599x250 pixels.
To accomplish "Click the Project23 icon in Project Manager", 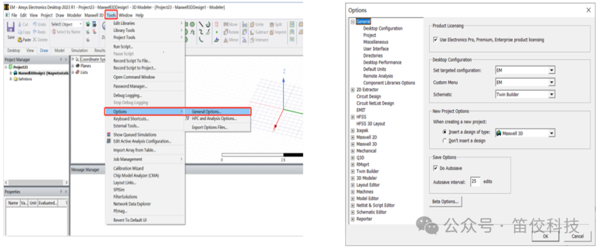I will pyautogui.click(x=11, y=67).
